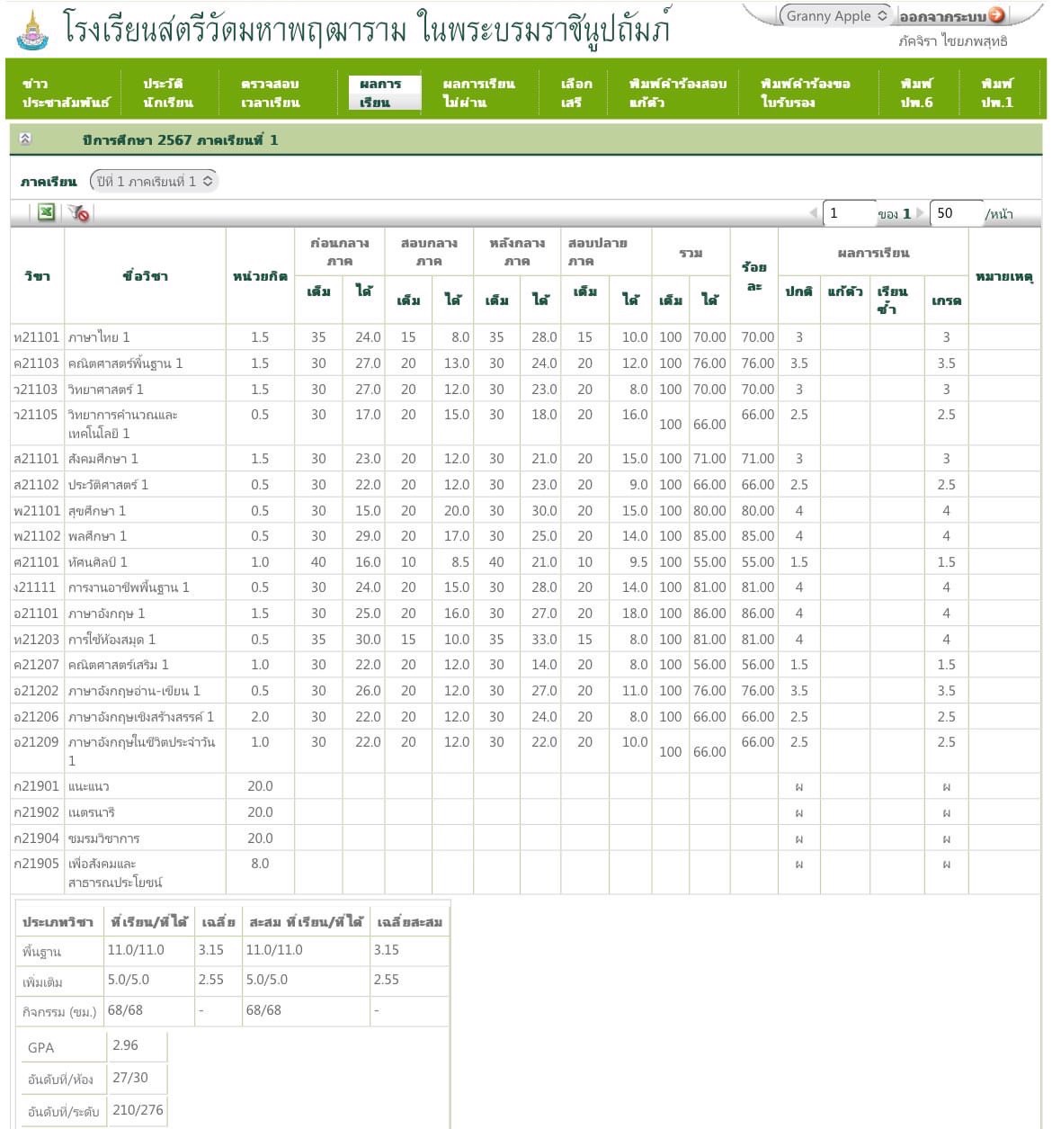Screen dimensions: 1052x1129
Task: Open the เลือกเสรี menu
Action: click(x=576, y=93)
